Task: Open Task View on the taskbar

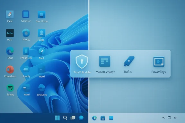Action: (x=73, y=118)
